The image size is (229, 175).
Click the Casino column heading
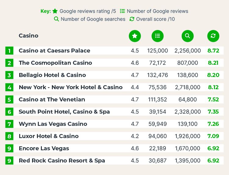click(29, 36)
